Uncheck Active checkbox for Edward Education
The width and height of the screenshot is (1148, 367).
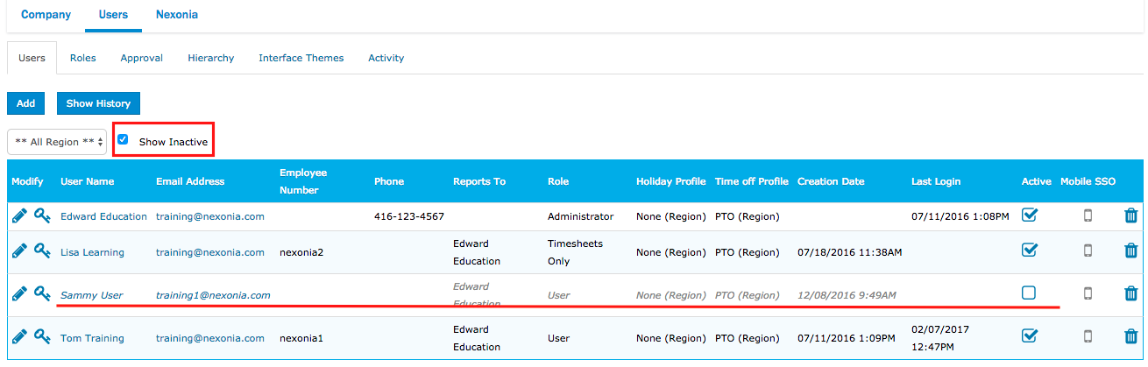pos(1030,215)
